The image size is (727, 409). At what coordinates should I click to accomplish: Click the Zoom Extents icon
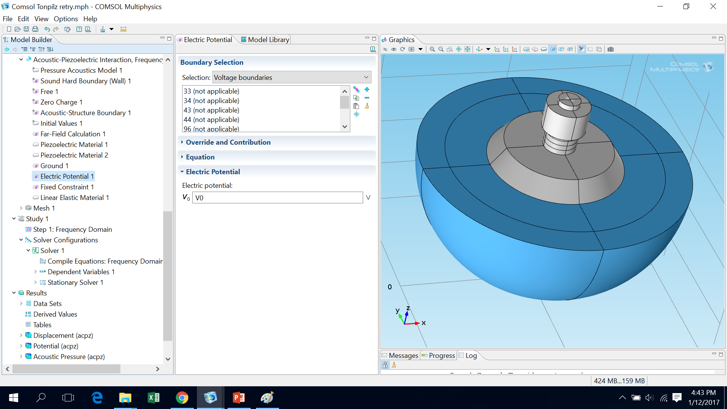coord(467,49)
